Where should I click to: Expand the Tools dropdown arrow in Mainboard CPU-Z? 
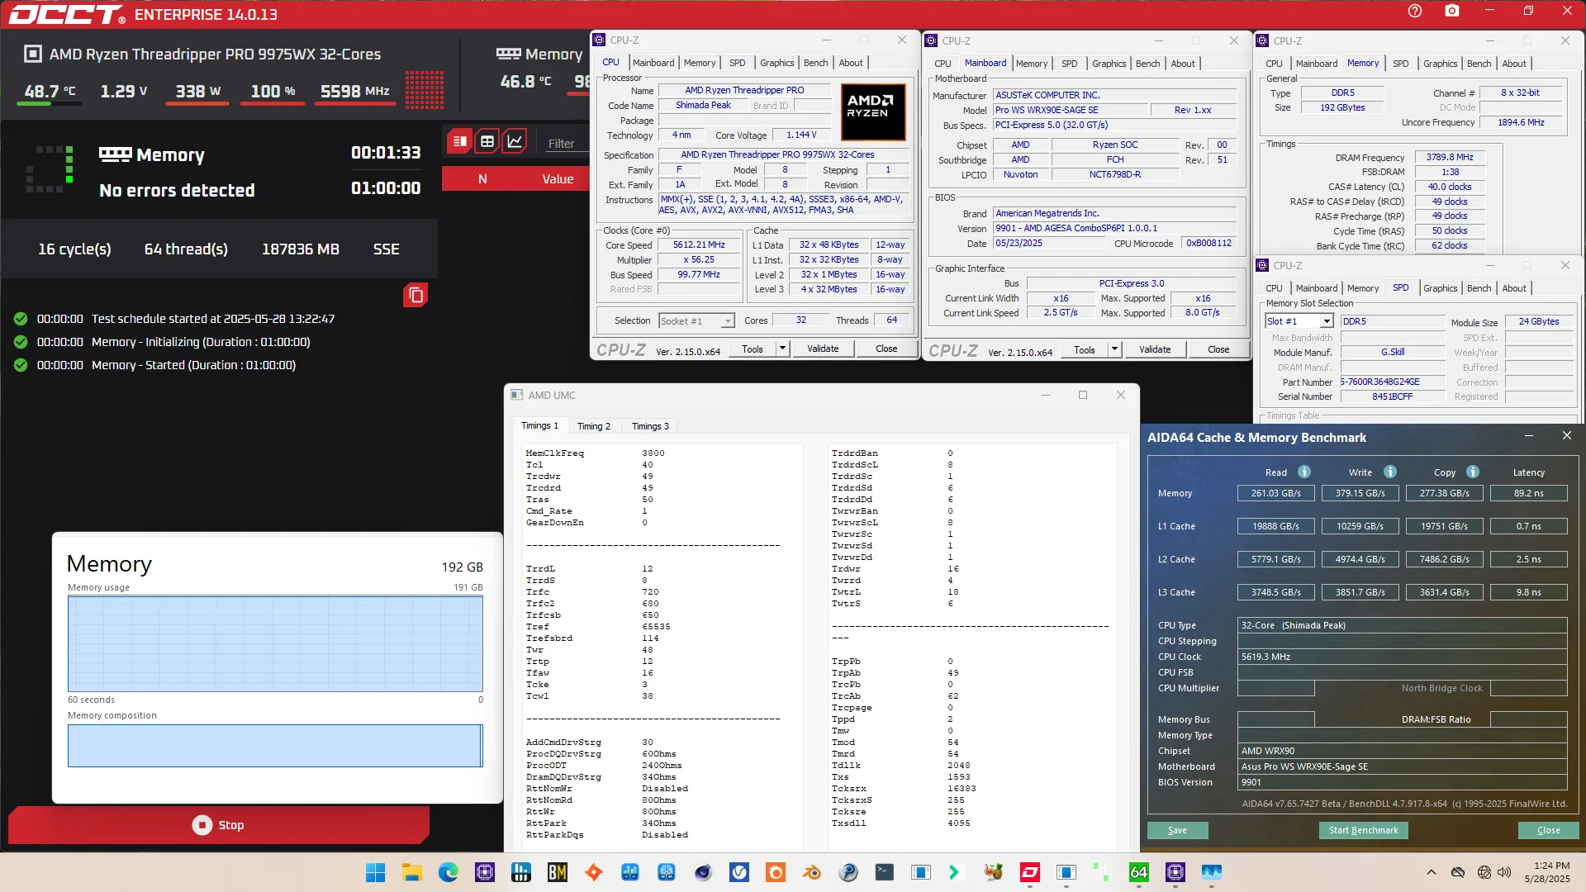(1114, 349)
